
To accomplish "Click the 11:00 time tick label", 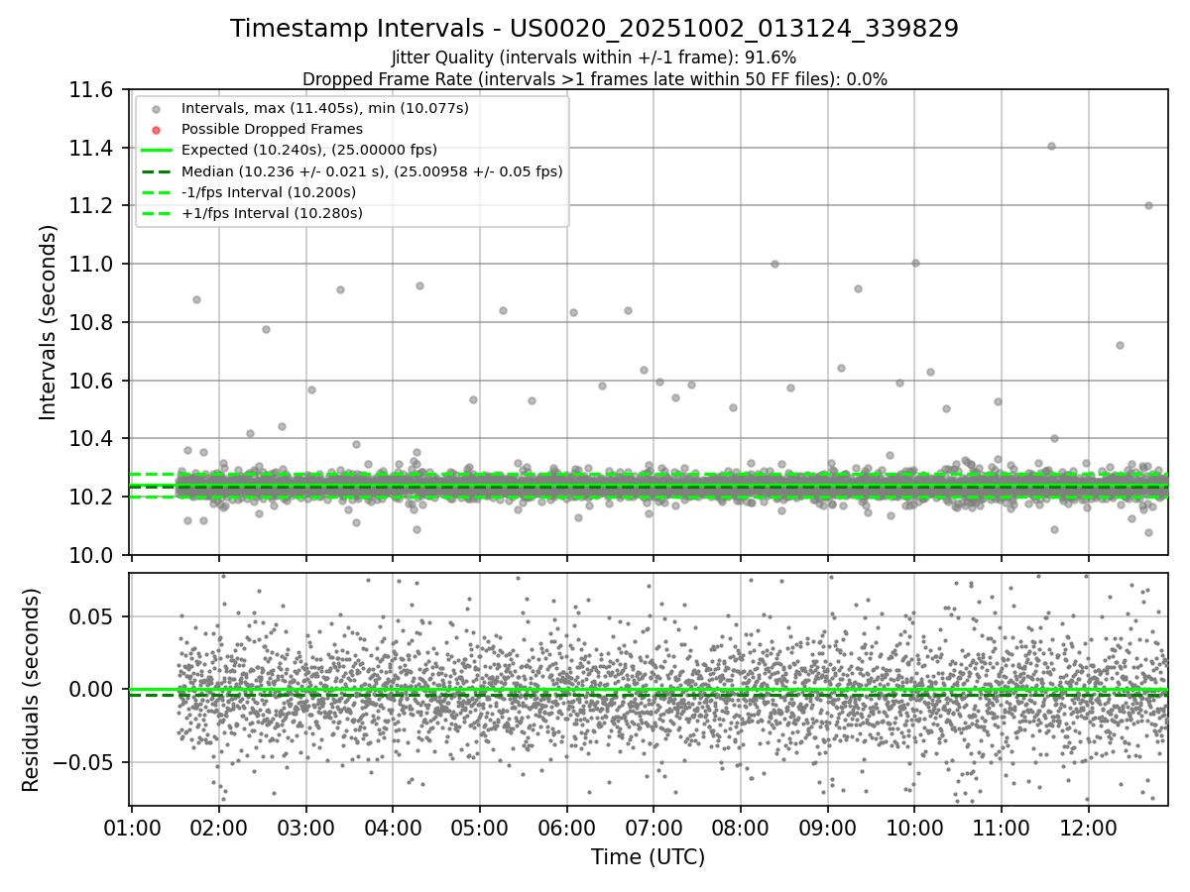I will 1002,827.
